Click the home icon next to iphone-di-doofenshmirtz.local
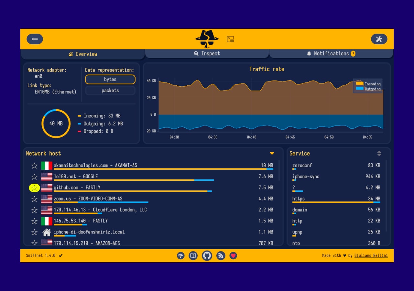Image resolution: width=414 pixels, height=291 pixels. click(x=47, y=232)
